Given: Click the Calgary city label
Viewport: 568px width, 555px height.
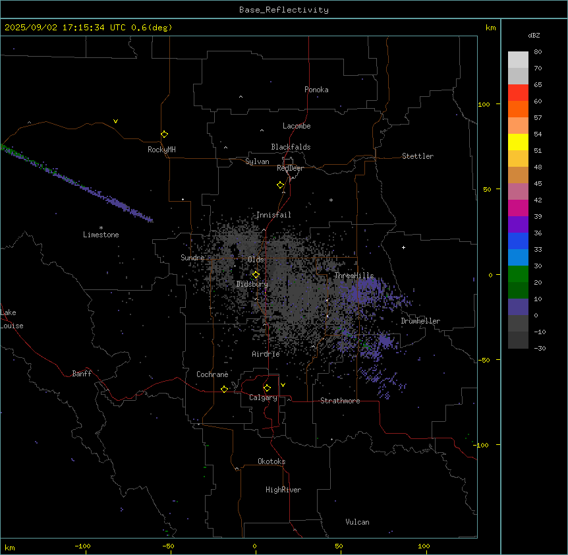Looking at the screenshot, I should 263,397.
